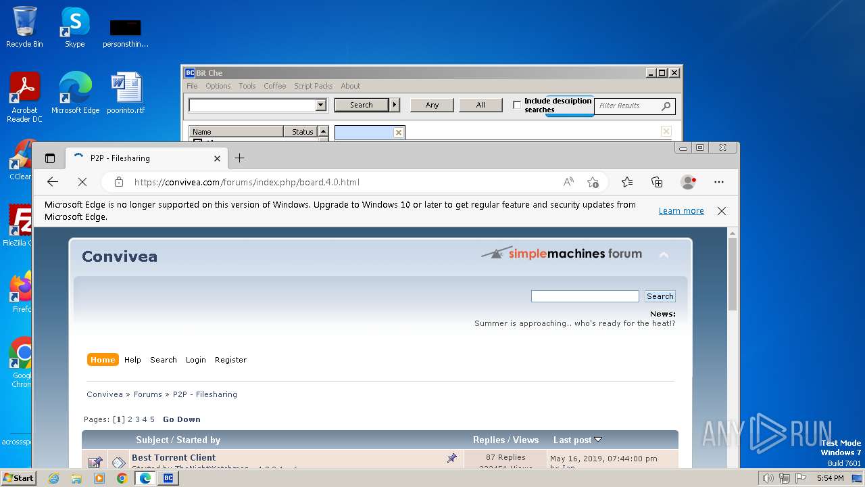Open the Help forum menu item
Image resolution: width=865 pixels, height=487 pixels.
click(132, 360)
